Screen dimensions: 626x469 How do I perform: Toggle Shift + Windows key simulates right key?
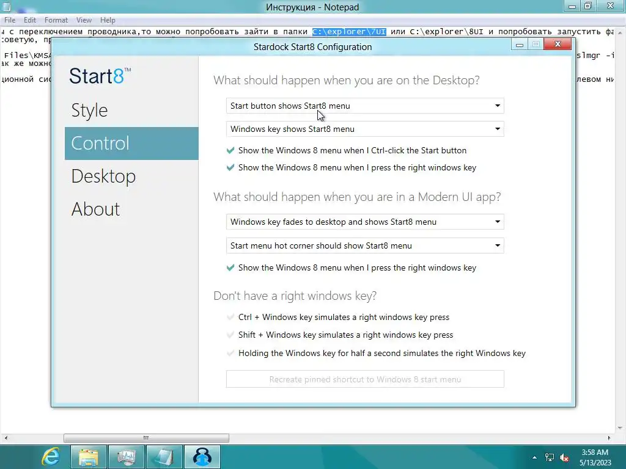coord(230,335)
